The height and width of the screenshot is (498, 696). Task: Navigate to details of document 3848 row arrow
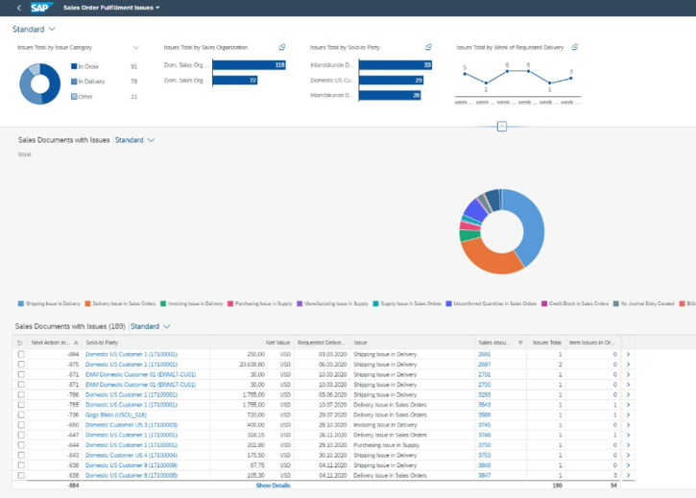point(628,465)
